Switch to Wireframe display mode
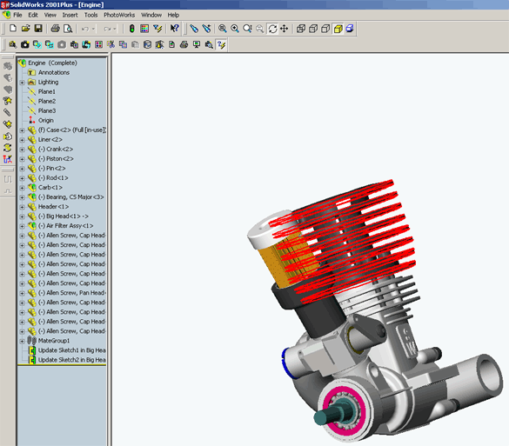509x446 pixels. coord(301,29)
